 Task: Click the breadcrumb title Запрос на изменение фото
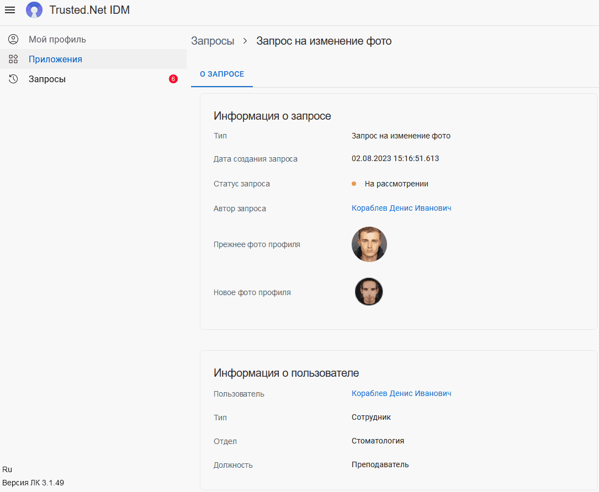tap(324, 41)
